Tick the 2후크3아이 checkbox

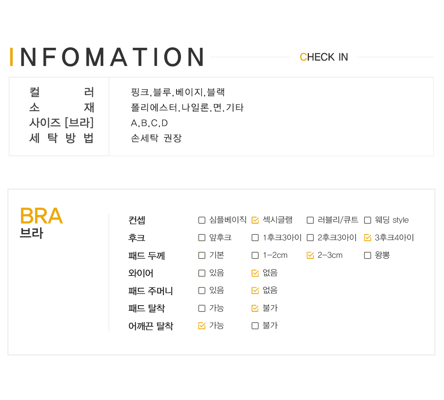coord(310,238)
